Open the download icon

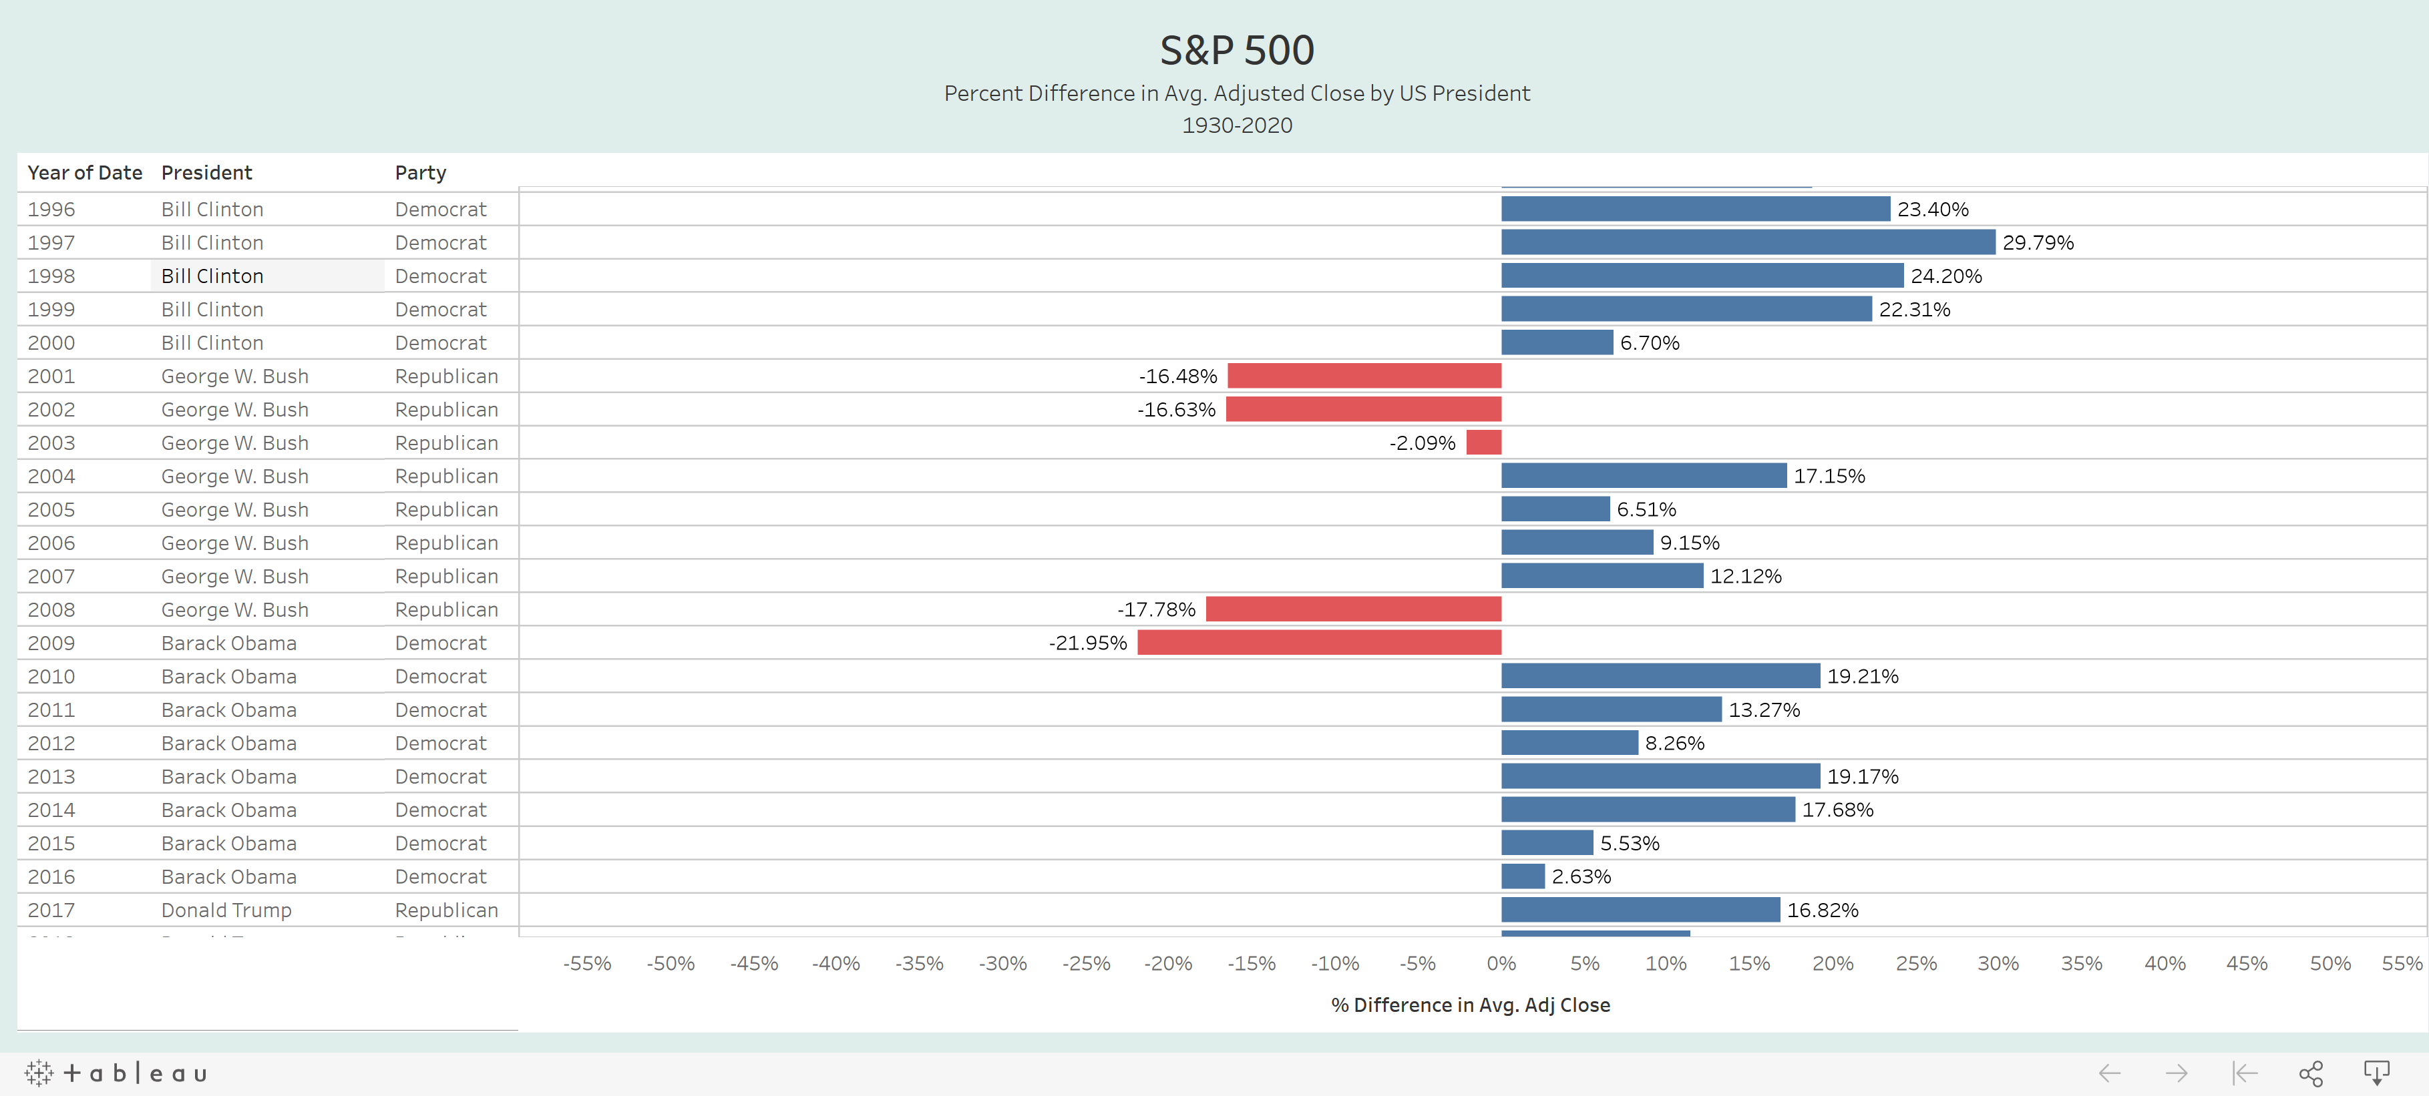click(2376, 1073)
